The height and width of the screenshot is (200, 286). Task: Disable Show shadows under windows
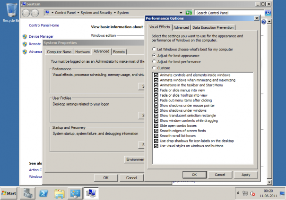click(x=156, y=110)
